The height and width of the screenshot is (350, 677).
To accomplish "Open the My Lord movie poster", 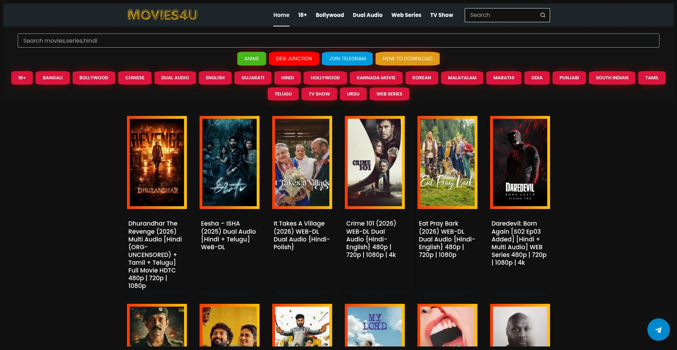I will (375, 325).
